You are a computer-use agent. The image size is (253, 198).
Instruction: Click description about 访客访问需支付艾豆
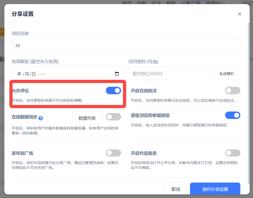[184, 165]
